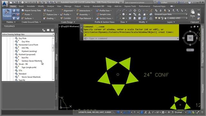206x116 pixels.
Task: Open the Unsaved Layer State dropdown
Action: click(171, 14)
